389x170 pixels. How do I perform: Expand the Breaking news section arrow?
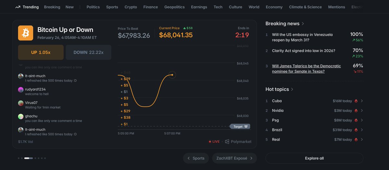(x=303, y=24)
